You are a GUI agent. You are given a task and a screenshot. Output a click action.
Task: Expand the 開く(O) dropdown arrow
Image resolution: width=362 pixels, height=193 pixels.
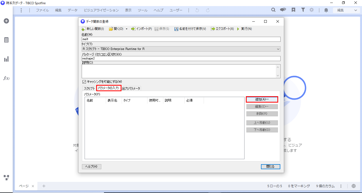[x=127, y=29]
